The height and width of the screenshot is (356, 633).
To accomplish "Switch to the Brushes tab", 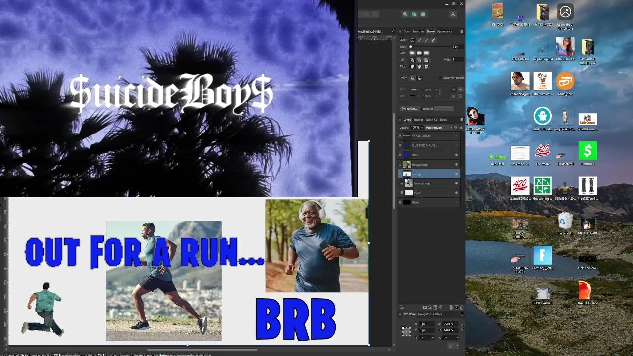I will 418,120.
